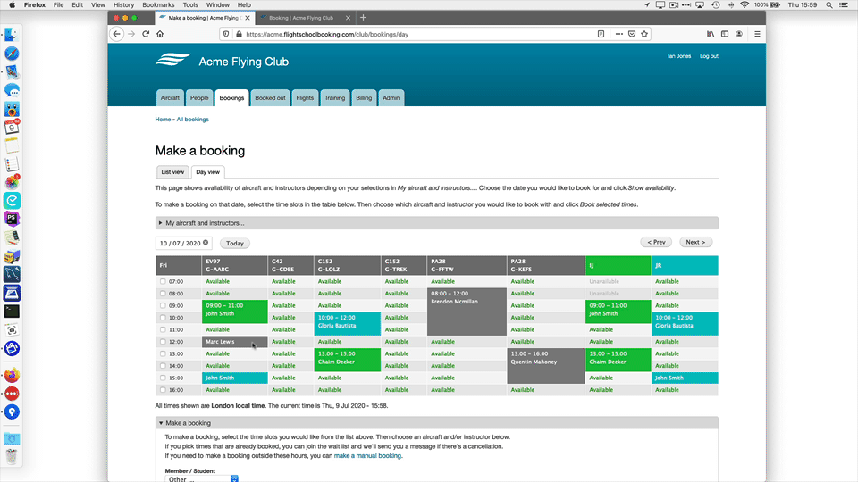858x482 pixels.
Task: Go to the Booked out tab
Action: (x=270, y=98)
